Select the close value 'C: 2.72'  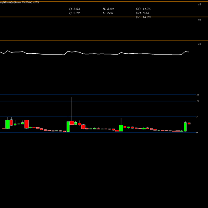pyautogui.click(x=74, y=13)
